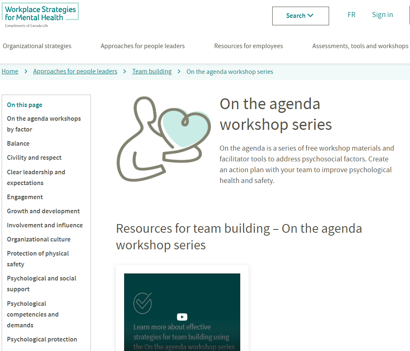Jump to Psychological competencies and demands section
The width and height of the screenshot is (410, 351).
click(x=33, y=314)
